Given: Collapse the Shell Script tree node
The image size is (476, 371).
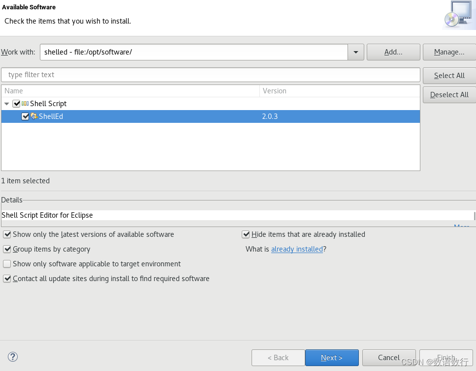Looking at the screenshot, I should coord(7,104).
